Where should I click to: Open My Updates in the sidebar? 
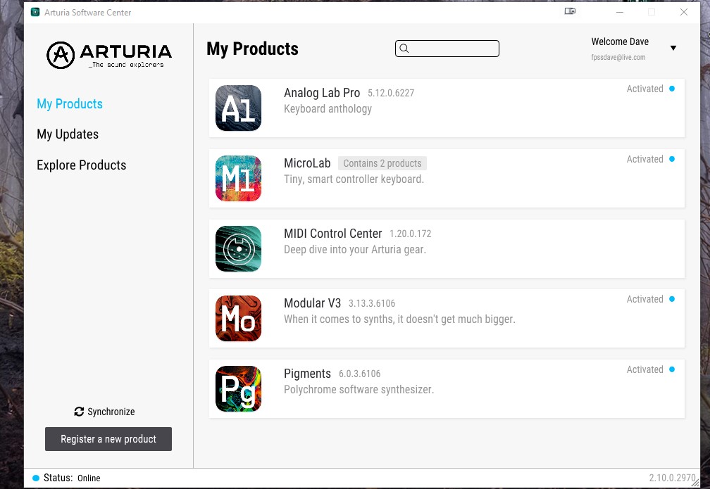pyautogui.click(x=68, y=134)
